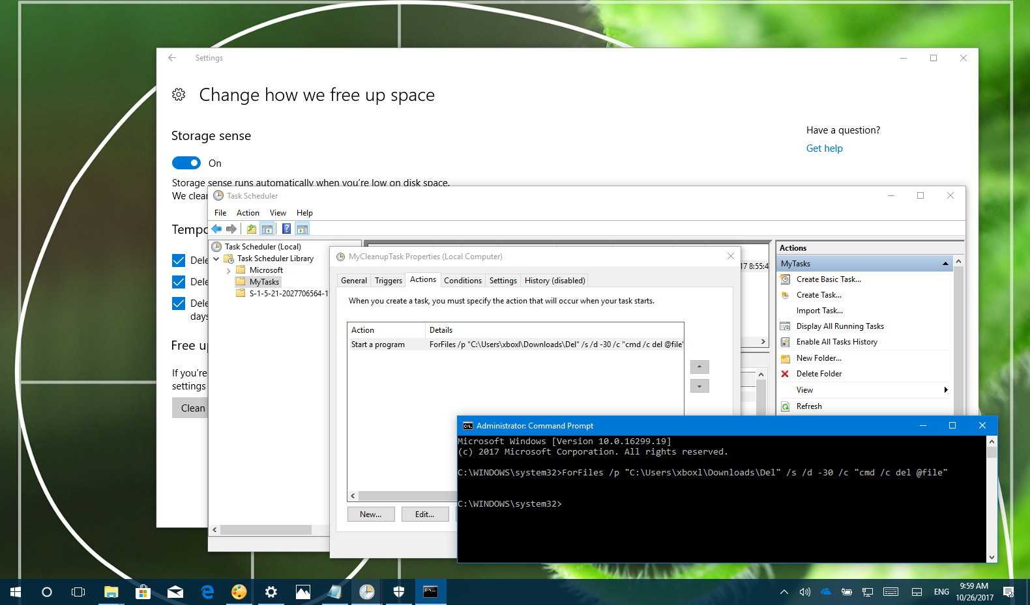The height and width of the screenshot is (605, 1030).
Task: Click the Edit... button
Action: click(424, 514)
